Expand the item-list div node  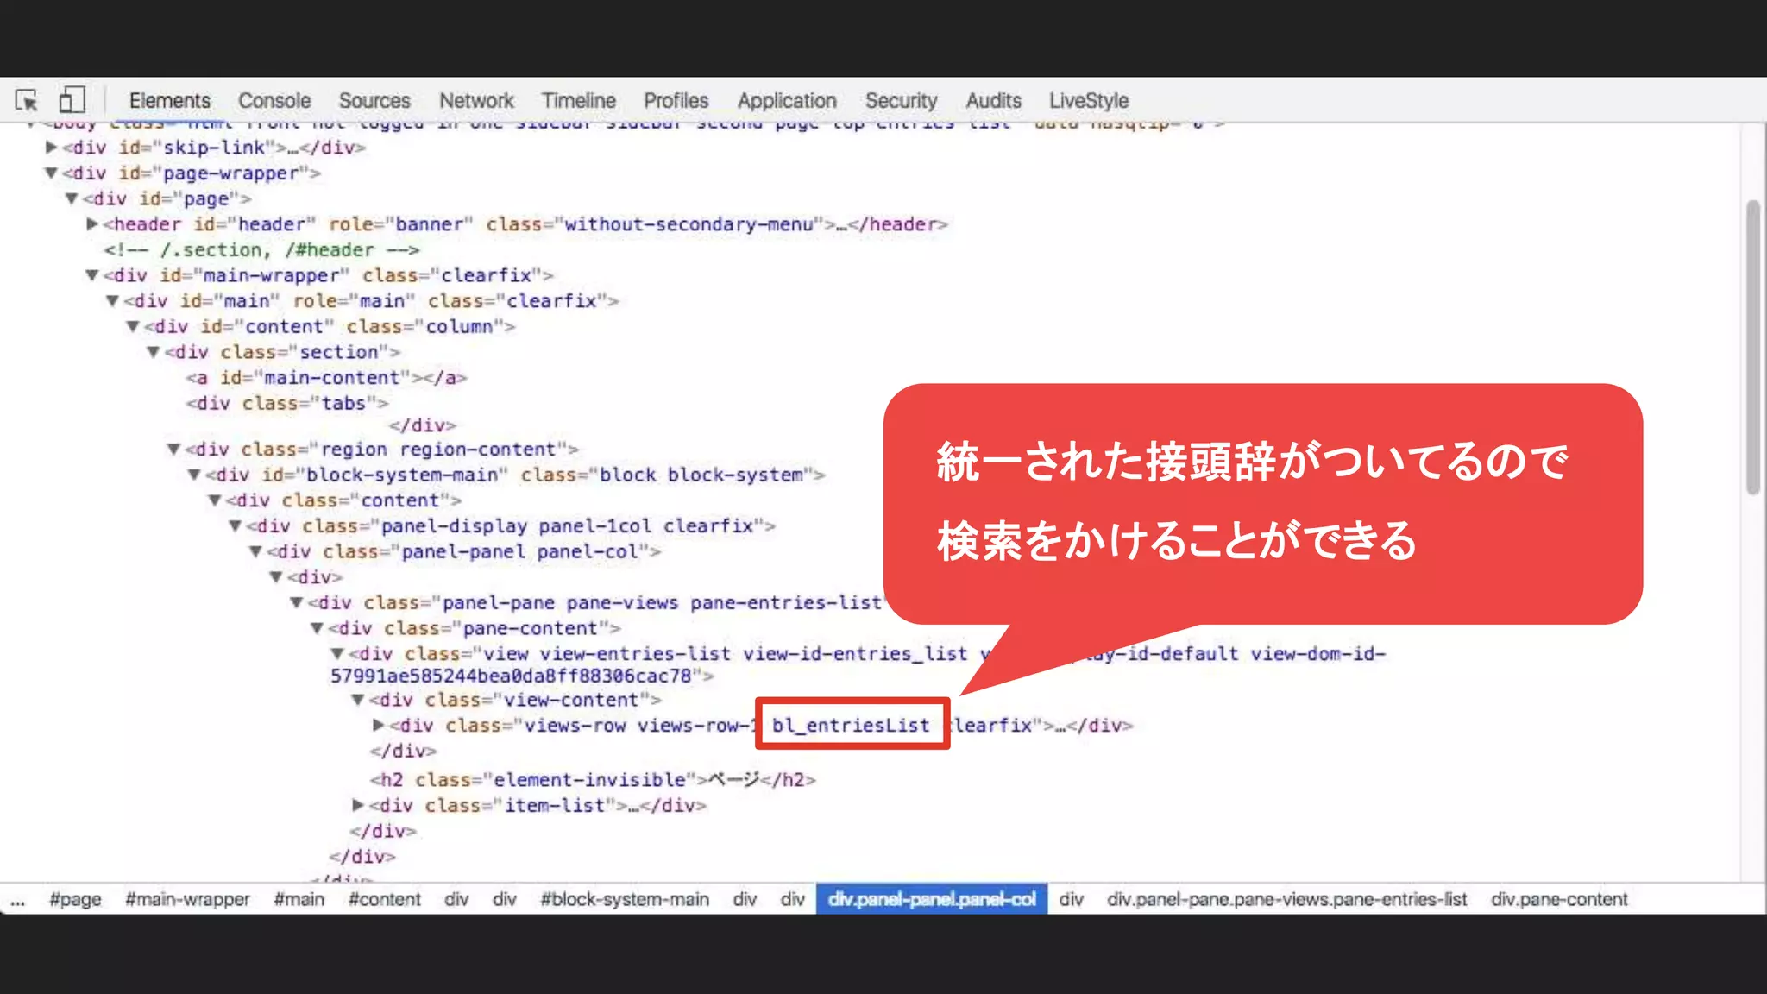tap(358, 806)
